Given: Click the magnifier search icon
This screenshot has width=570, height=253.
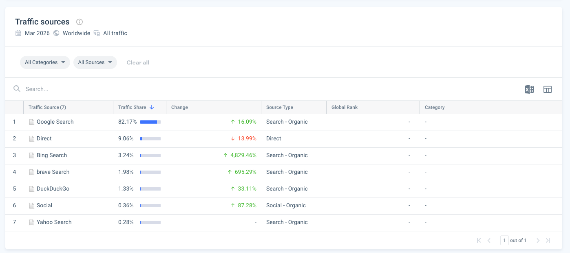Looking at the screenshot, I should click(x=17, y=89).
